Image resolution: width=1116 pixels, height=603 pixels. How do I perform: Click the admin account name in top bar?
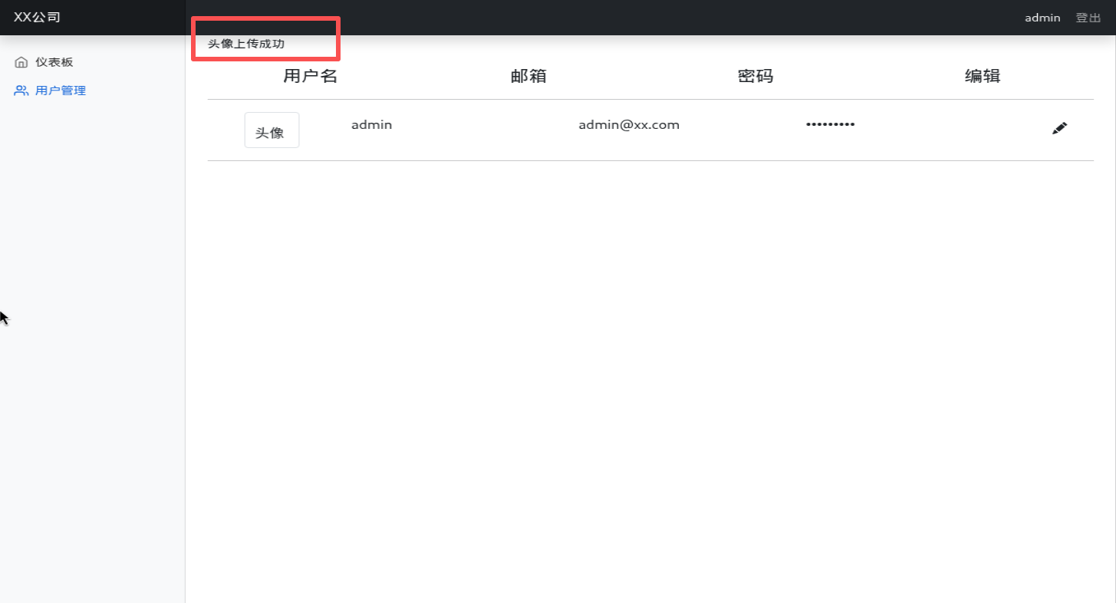(x=1042, y=18)
